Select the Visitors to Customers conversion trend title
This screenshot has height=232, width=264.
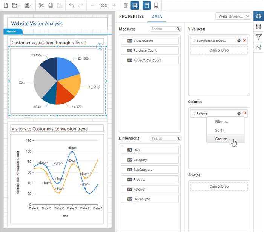pyautogui.click(x=50, y=129)
